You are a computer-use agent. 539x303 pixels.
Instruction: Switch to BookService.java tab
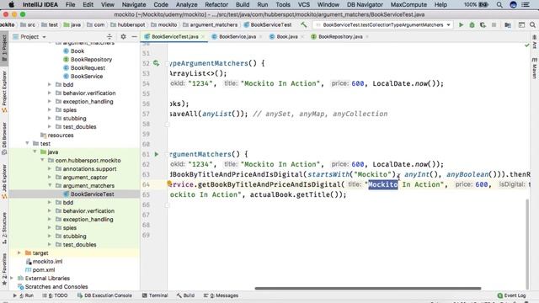(x=237, y=36)
